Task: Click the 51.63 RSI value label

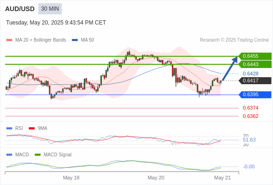Action: (x=249, y=140)
